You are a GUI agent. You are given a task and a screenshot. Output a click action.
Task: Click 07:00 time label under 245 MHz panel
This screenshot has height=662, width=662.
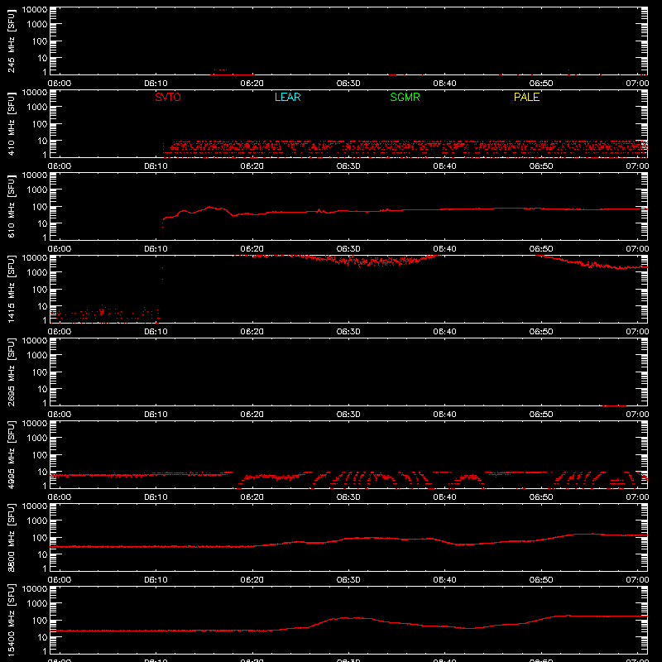click(x=637, y=84)
